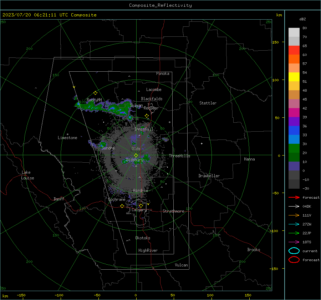The image size is (321, 300).
Task: Select the Airdrie label
Action: [x=141, y=190]
